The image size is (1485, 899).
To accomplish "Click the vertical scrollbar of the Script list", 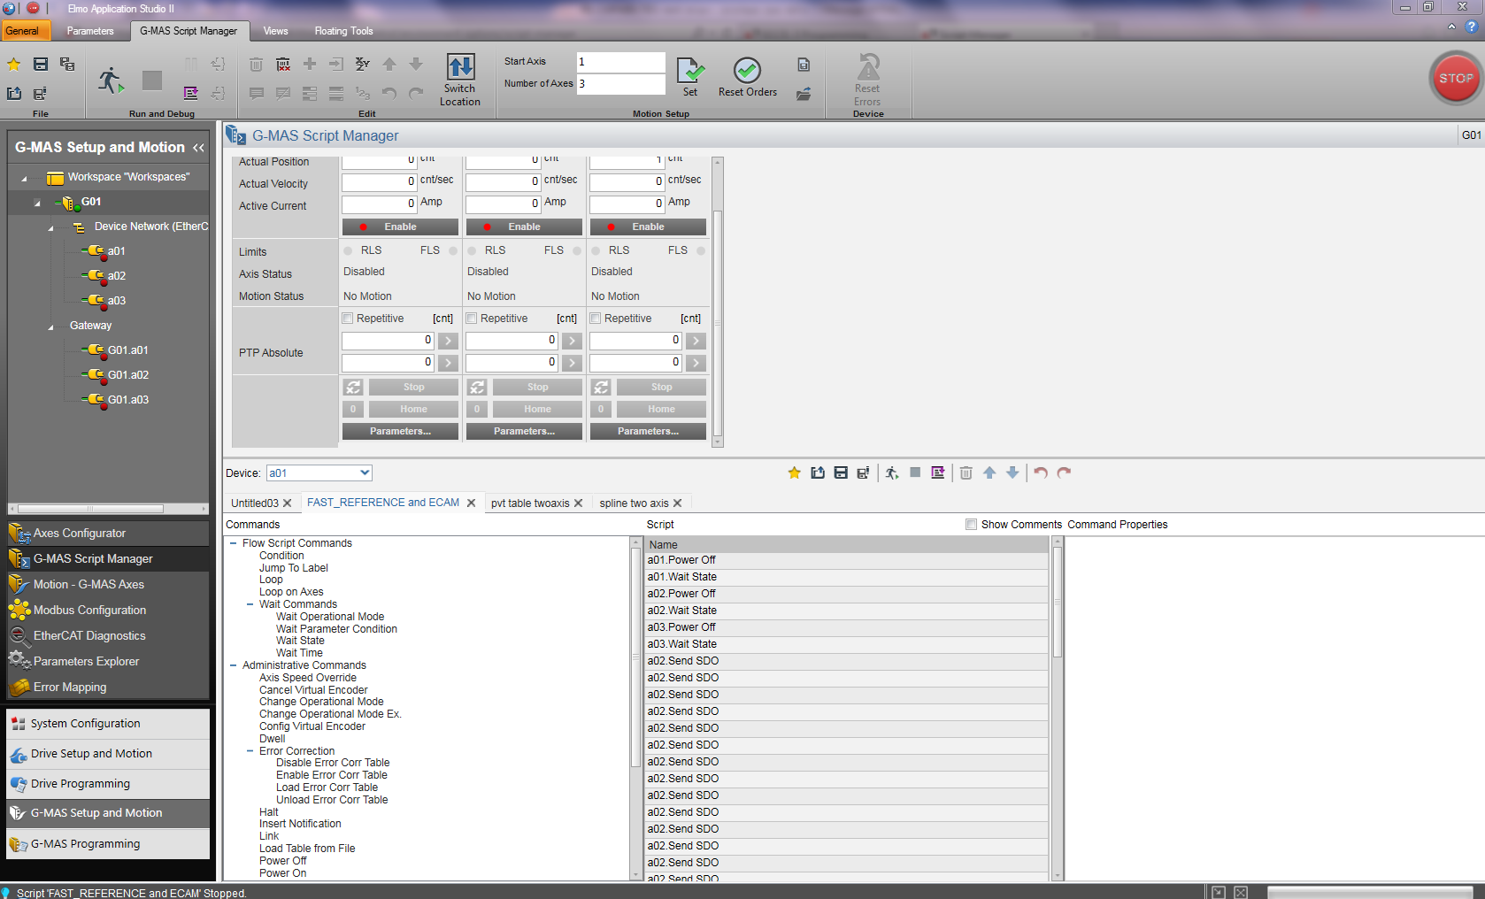I will 1057,602.
